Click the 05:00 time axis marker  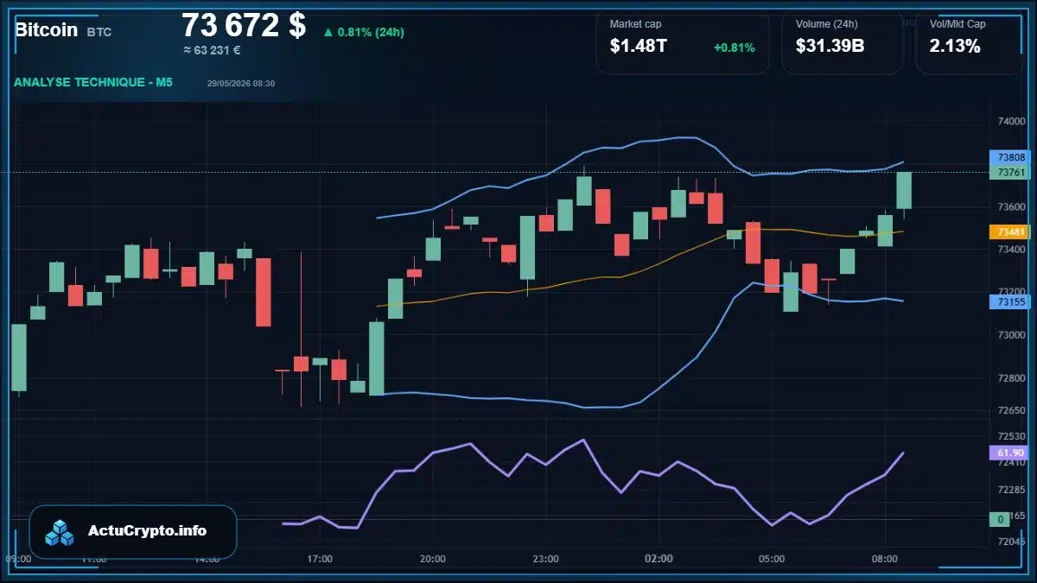[772, 559]
